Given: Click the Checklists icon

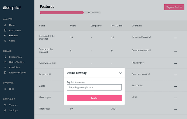Looking at the screenshot, I should click(5, 67).
